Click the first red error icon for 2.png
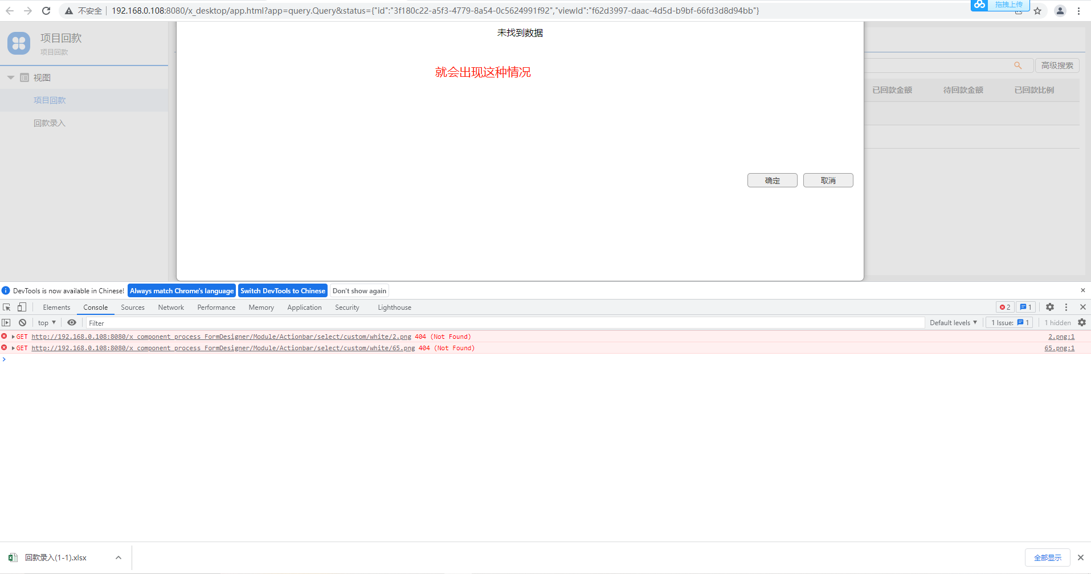Viewport: 1091px width, 574px height. [5, 337]
